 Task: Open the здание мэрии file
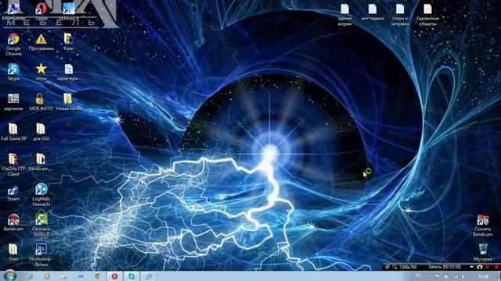pos(344,15)
